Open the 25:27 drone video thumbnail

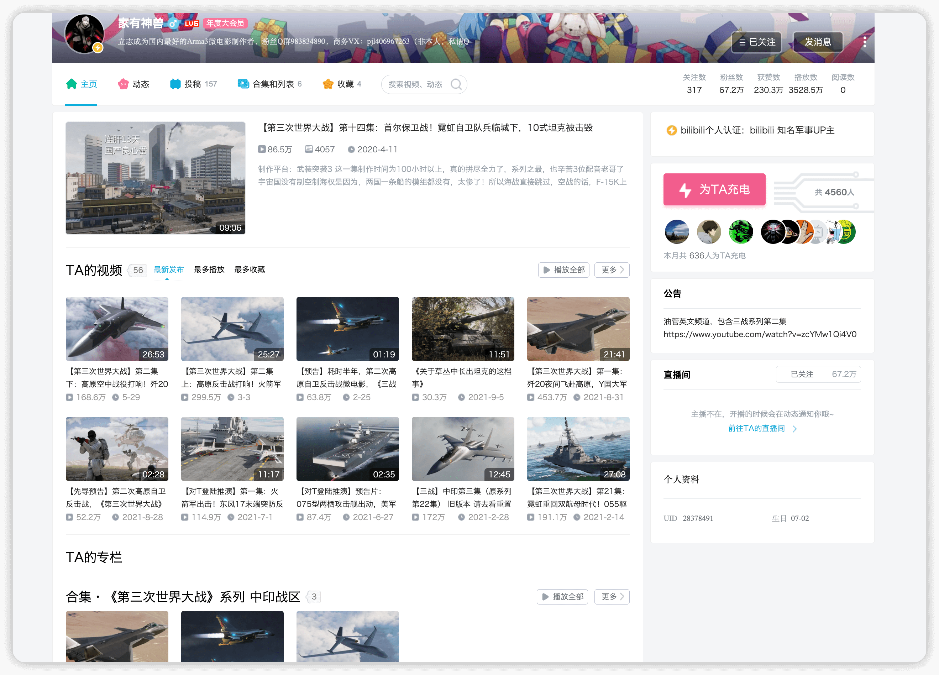232,329
